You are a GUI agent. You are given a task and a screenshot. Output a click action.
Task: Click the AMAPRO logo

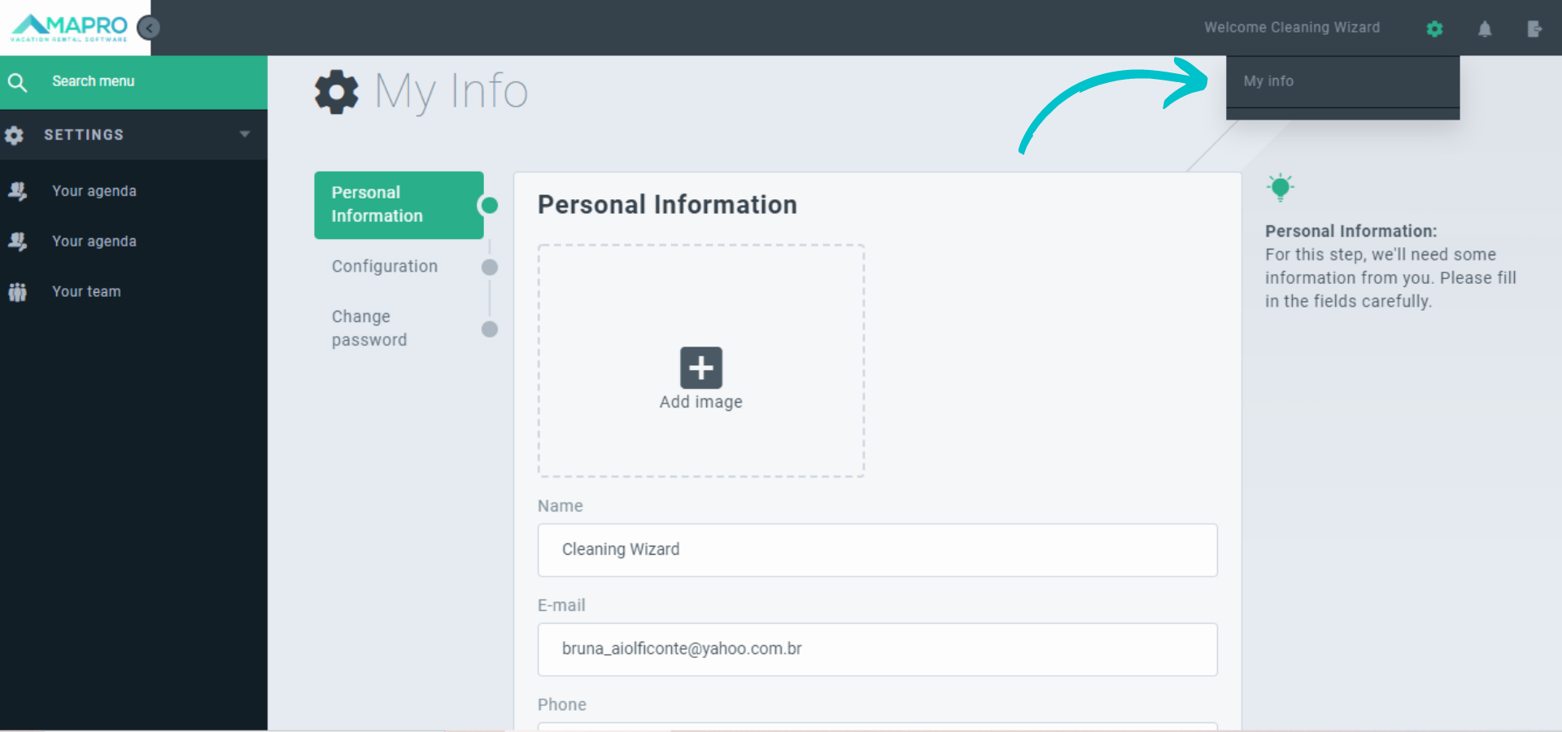click(x=70, y=27)
